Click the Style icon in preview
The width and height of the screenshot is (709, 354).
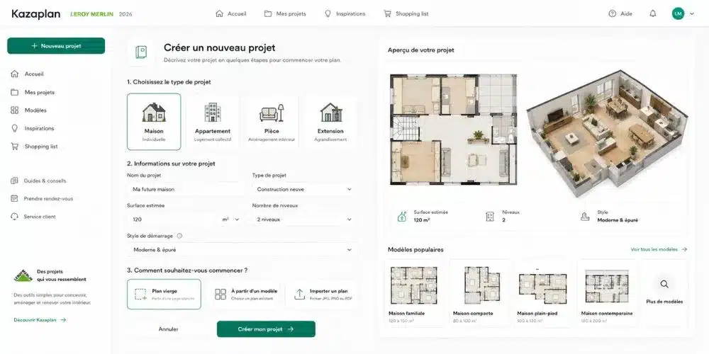coord(585,217)
